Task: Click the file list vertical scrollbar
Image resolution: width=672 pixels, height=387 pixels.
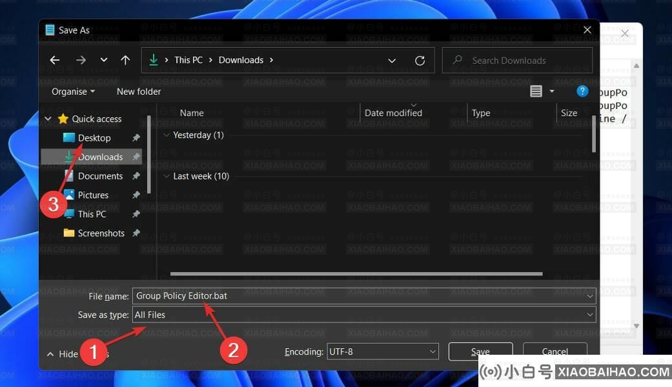Action: pos(594,134)
